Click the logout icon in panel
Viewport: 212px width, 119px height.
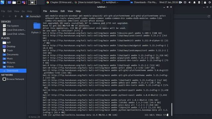(x=210, y=2)
